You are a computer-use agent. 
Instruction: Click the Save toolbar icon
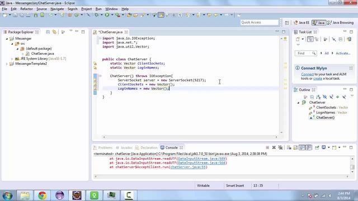pos(15,15)
